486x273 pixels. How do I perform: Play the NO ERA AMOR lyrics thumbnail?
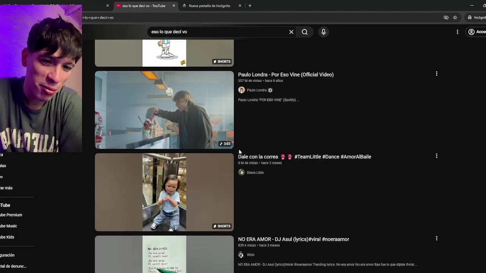point(164,254)
